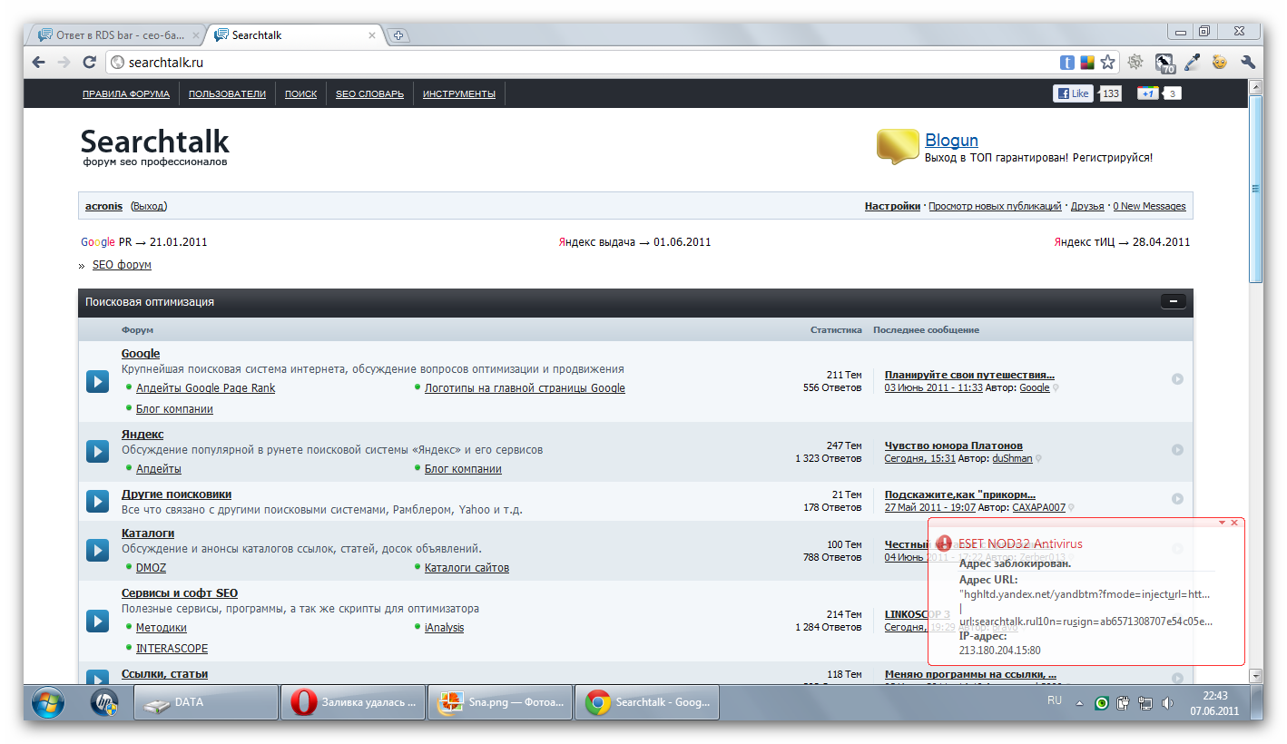Open the Windows Start menu
This screenshot has width=1287, height=744.
pyautogui.click(x=49, y=702)
